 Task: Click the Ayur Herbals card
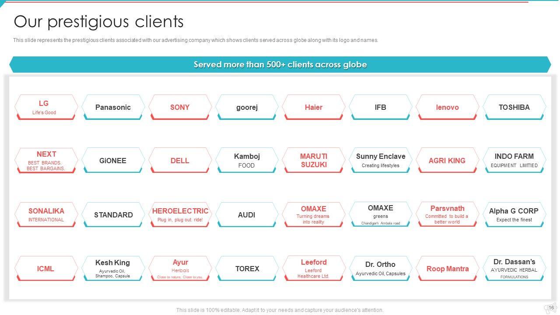coord(180,269)
